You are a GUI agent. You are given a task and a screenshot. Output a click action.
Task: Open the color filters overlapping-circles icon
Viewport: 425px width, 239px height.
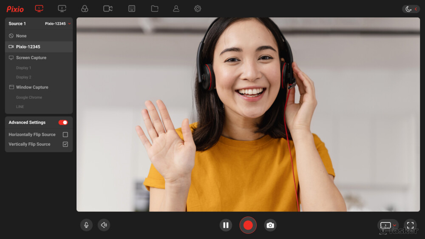tap(85, 9)
